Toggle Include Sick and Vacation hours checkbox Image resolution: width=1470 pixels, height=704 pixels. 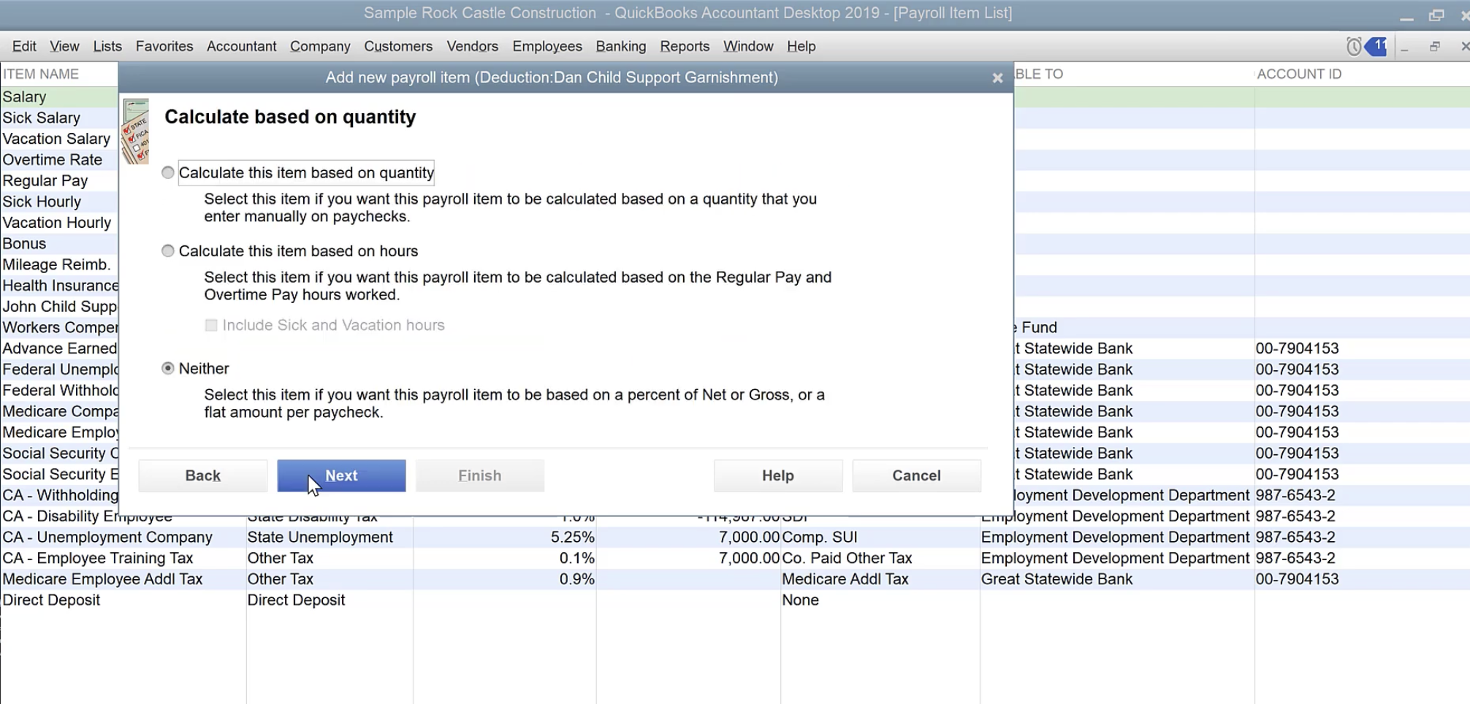(211, 326)
